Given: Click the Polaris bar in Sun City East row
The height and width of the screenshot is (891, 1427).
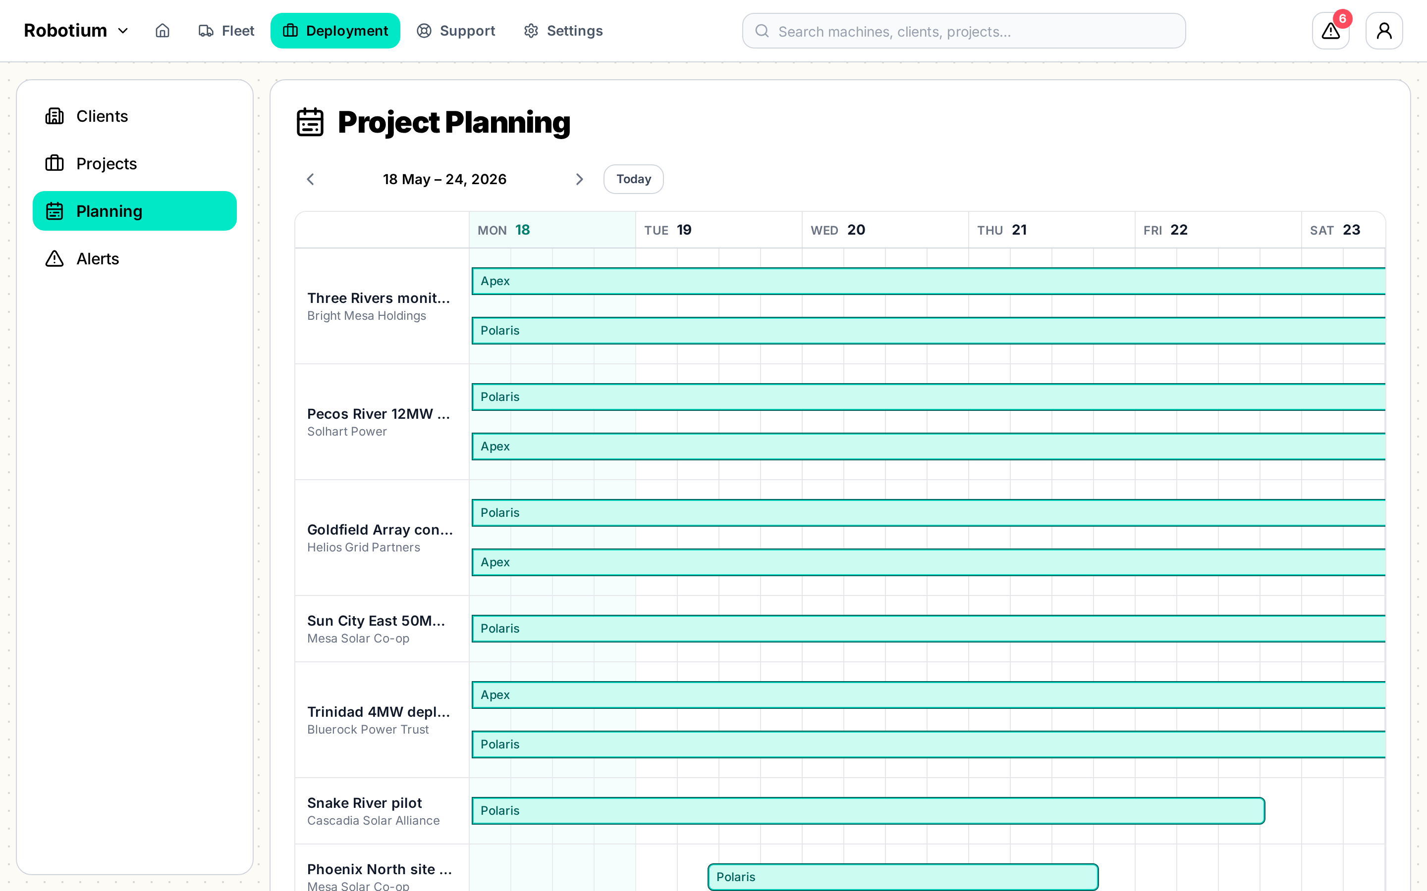Looking at the screenshot, I should pyautogui.click(x=929, y=629).
